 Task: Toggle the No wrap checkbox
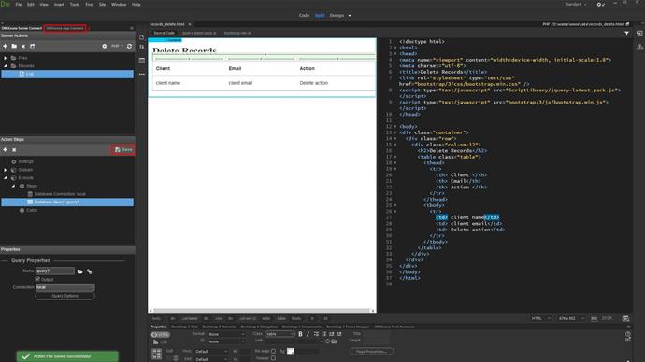[x=273, y=351]
